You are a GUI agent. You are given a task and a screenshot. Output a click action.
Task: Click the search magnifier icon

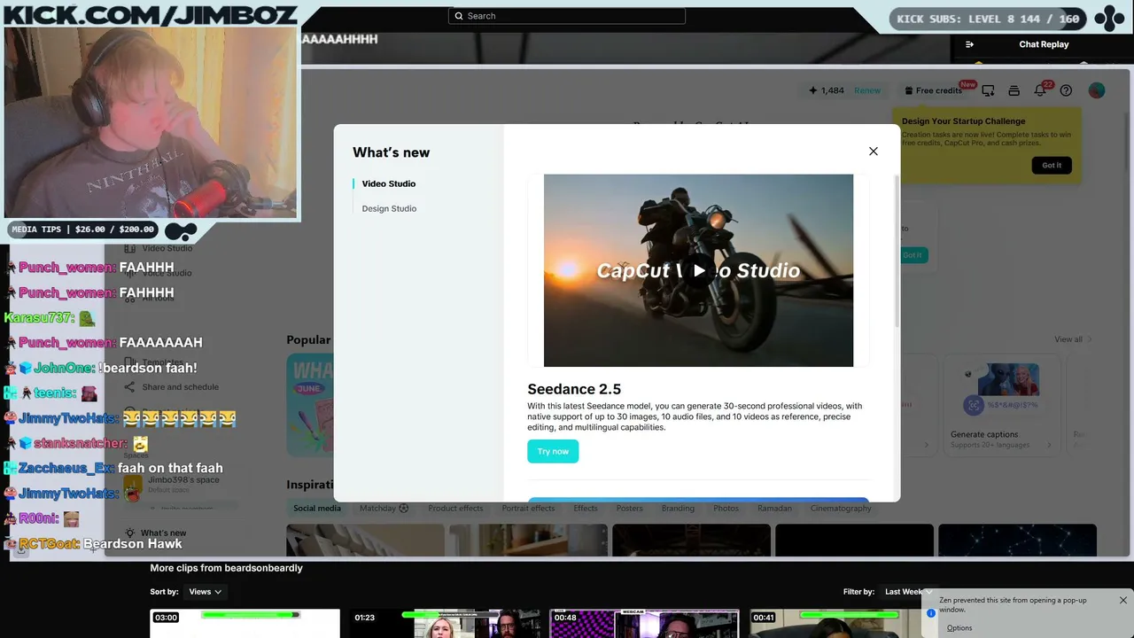(459, 16)
